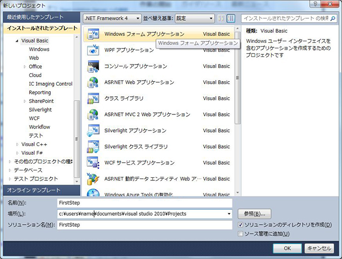Select テスト tree item

point(36,136)
